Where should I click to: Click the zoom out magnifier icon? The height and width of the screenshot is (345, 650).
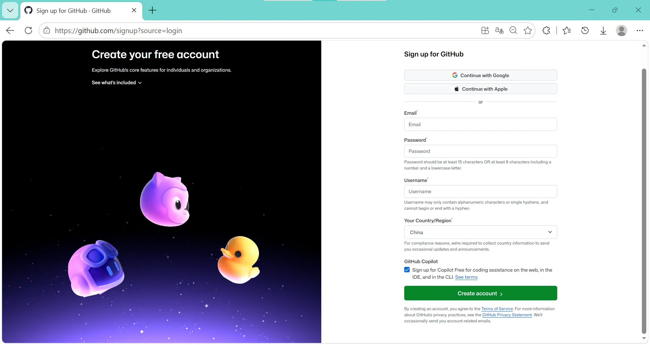click(513, 30)
